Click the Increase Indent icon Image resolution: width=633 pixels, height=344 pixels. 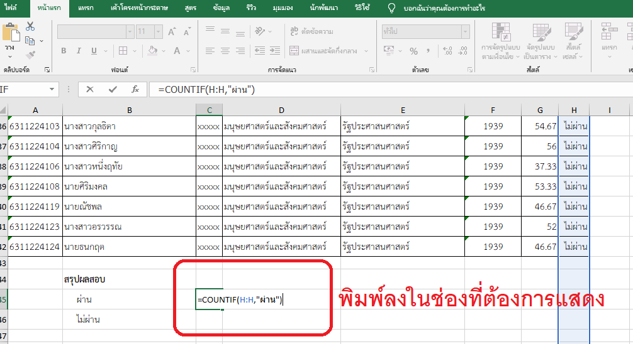[275, 51]
